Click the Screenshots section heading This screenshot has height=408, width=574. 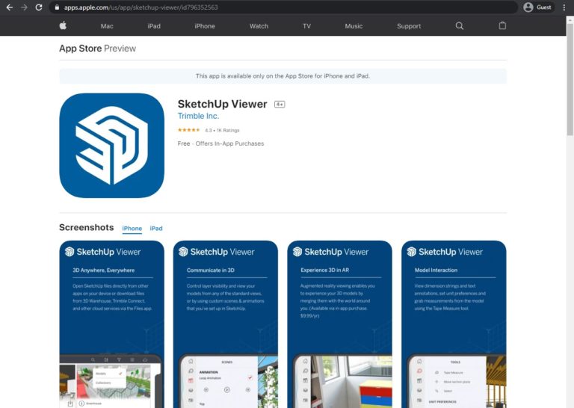click(x=87, y=227)
